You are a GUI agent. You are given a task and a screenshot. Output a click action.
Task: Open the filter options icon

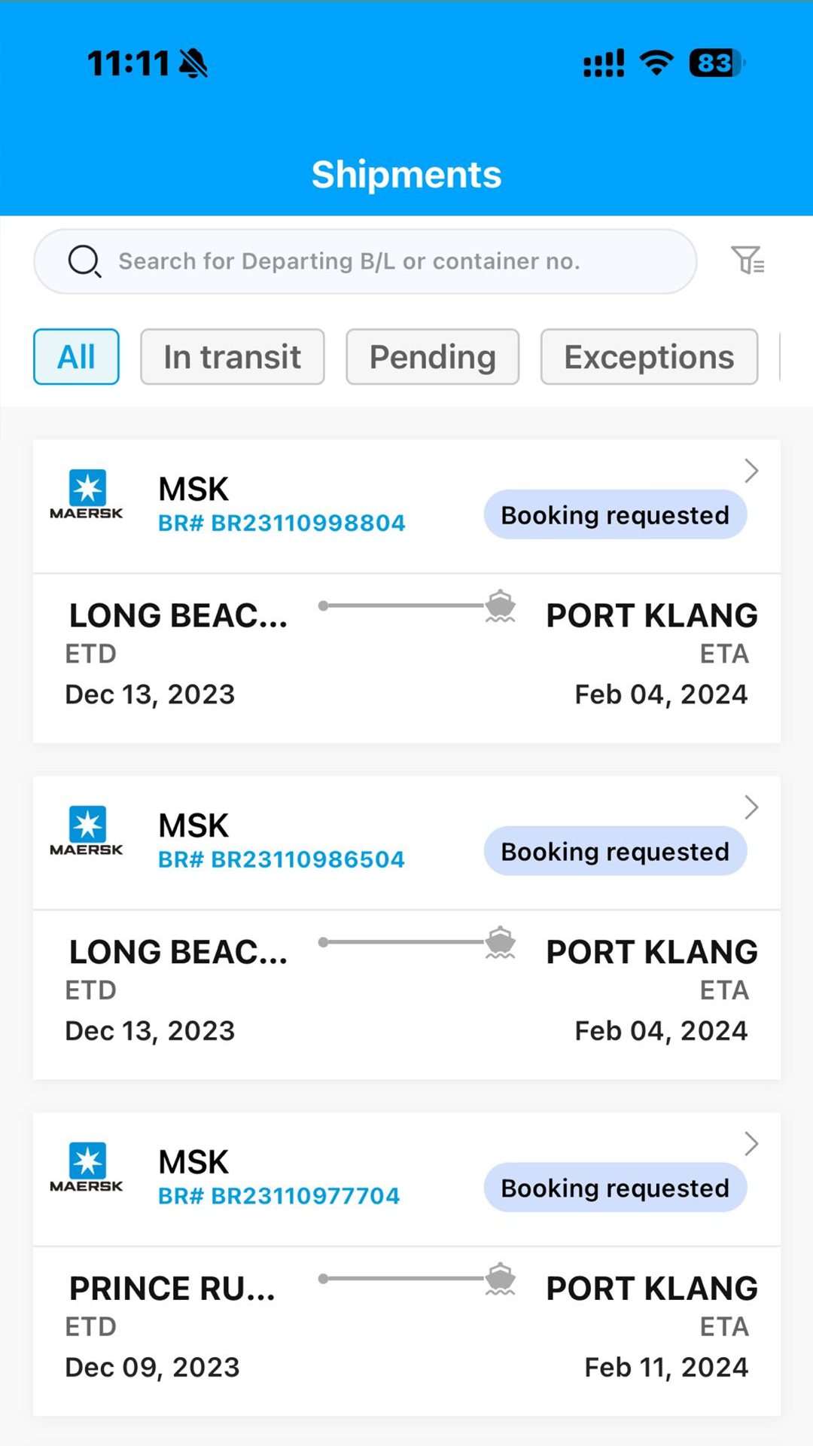(x=748, y=261)
